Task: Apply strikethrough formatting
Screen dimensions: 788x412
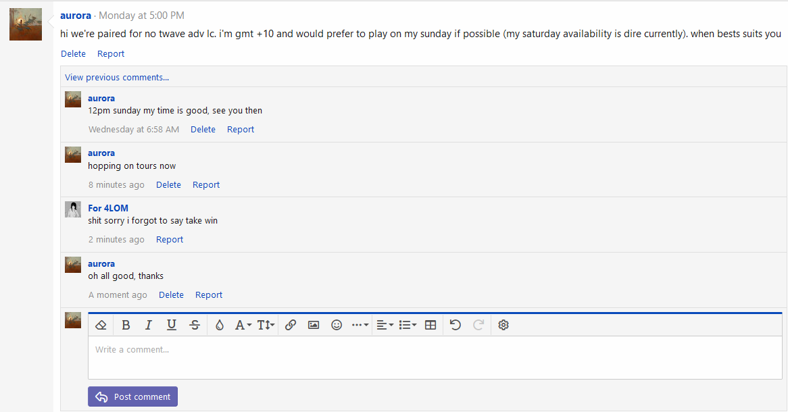Action: pyautogui.click(x=195, y=325)
